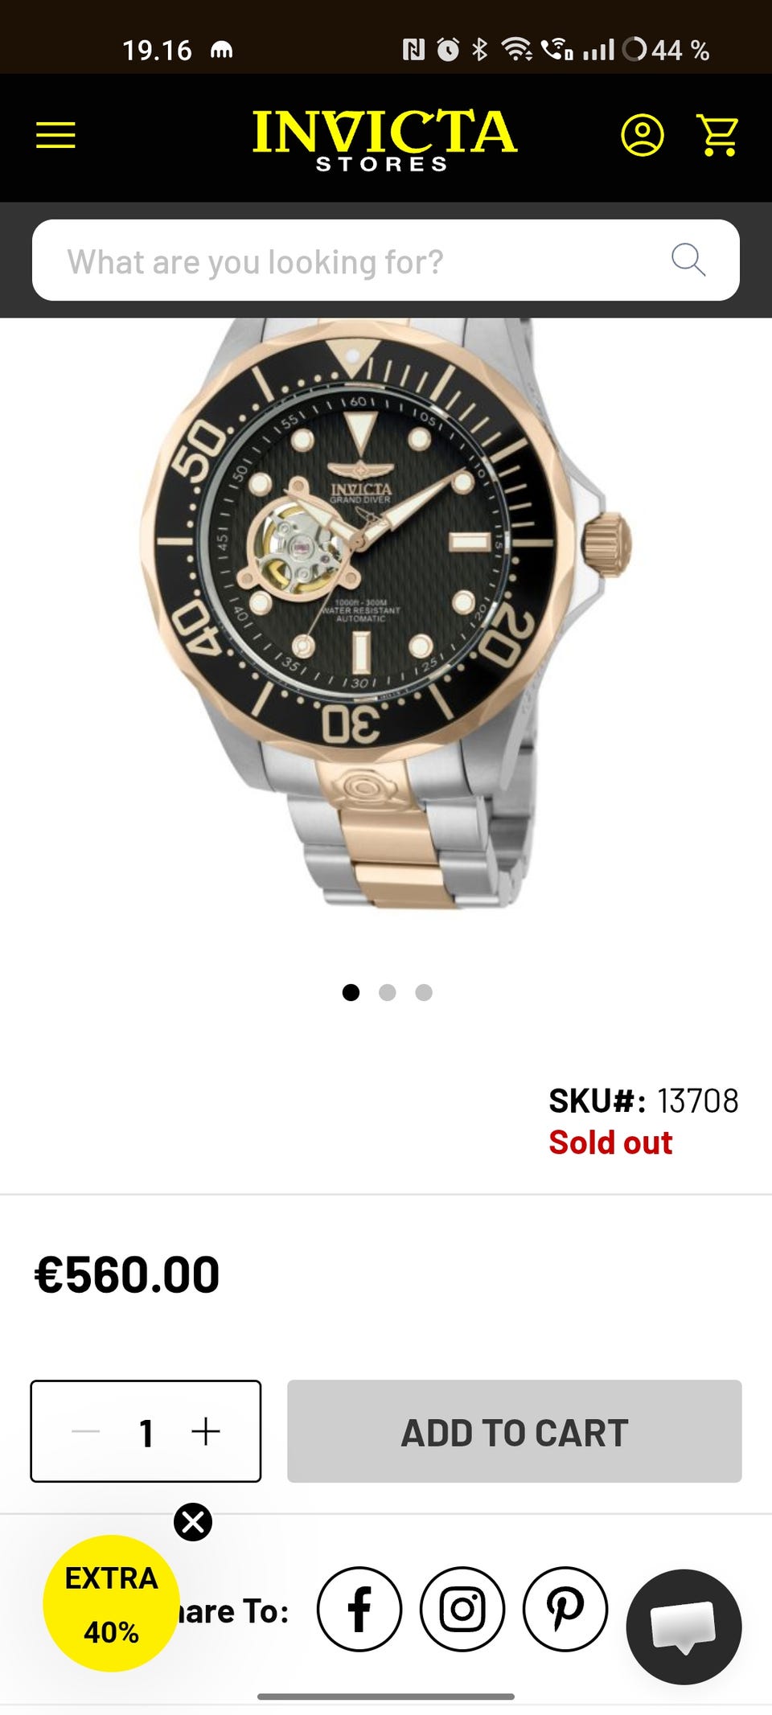Select the second image carousel dot

coord(387,992)
